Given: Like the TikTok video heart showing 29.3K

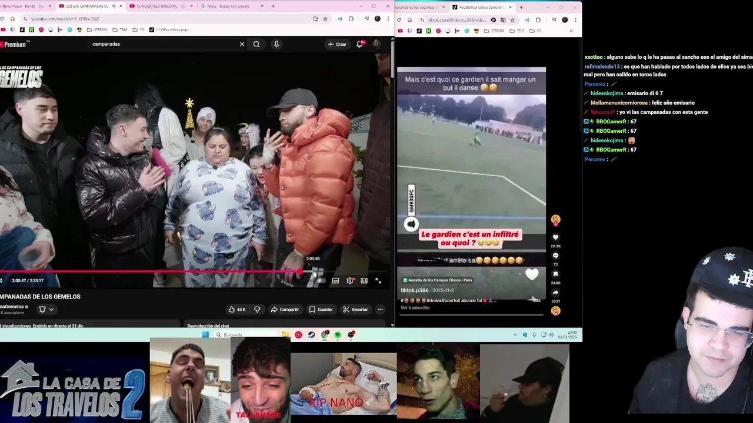Looking at the screenshot, I should tap(555, 237).
